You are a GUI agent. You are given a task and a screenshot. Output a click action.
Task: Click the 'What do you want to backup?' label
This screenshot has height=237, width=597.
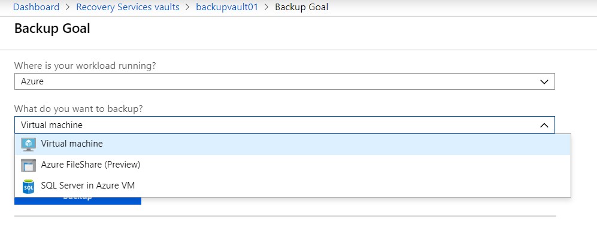78,109
